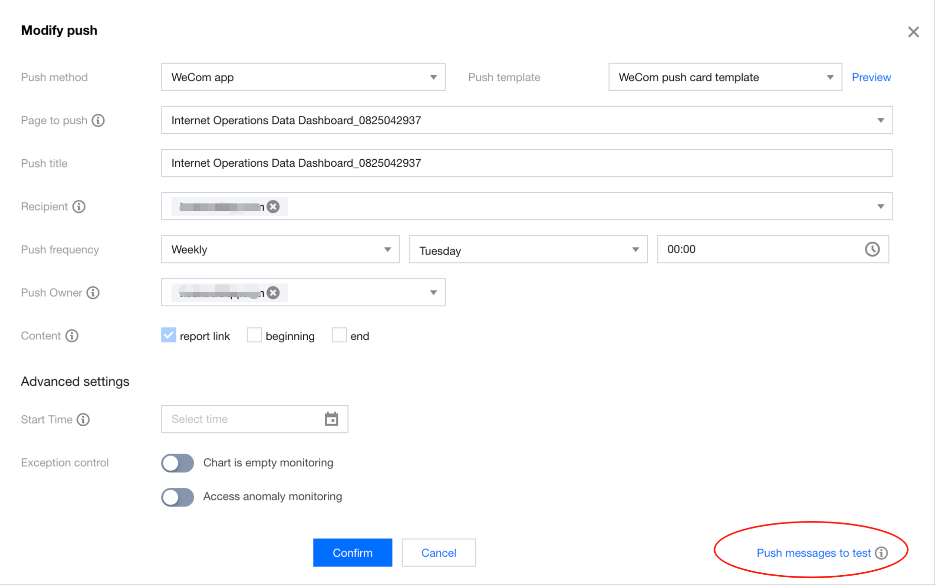Viewport: 935px width, 585px height.
Task: Click info icon beside Push messages to test
Action: pyautogui.click(x=881, y=553)
